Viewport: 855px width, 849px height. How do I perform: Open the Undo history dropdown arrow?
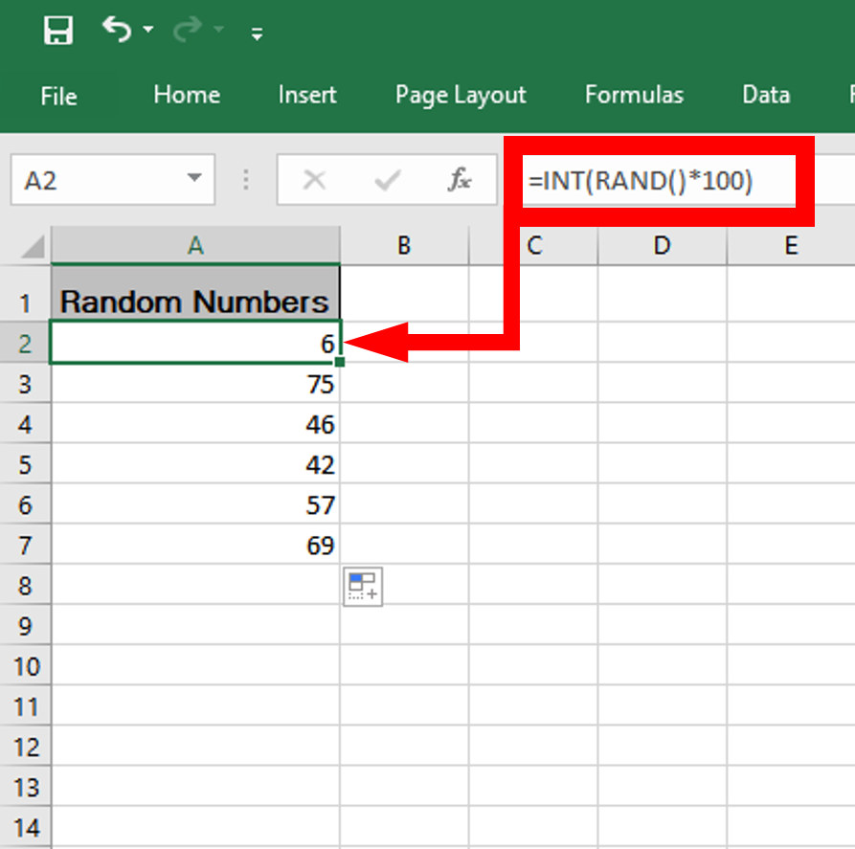click(148, 30)
